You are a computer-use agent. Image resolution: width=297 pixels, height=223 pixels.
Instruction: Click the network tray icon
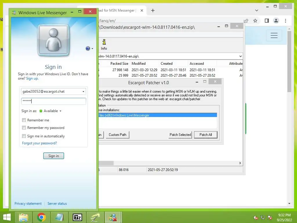pos(263,217)
